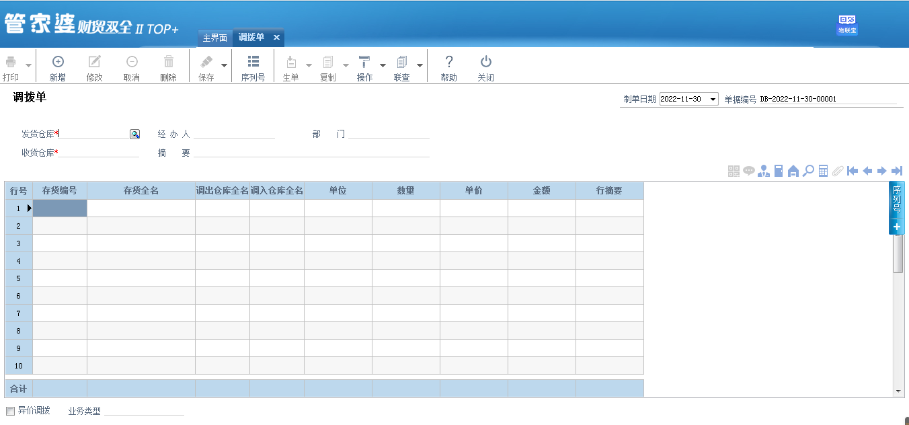The image size is (909, 425).
Task: Enable the 异价调拨 checkbox
Action: coord(10,411)
